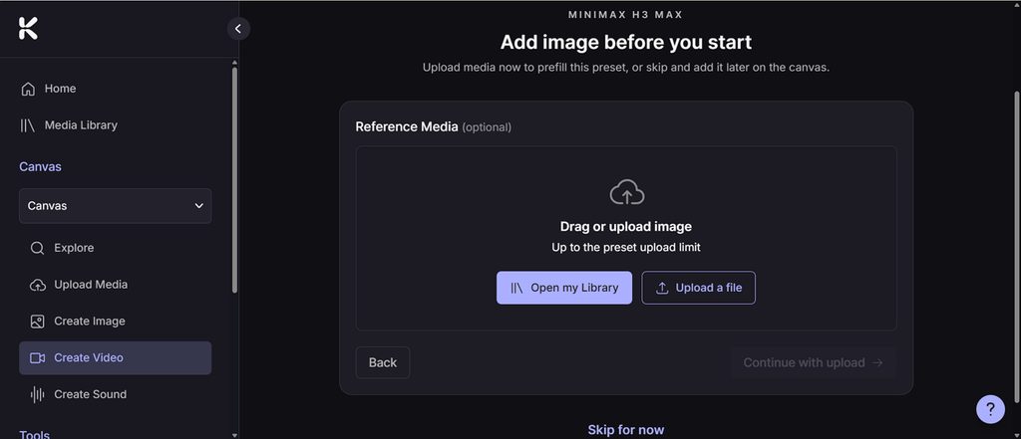Select Create Sound in the sidebar
The width and height of the screenshot is (1021, 439).
116,394
